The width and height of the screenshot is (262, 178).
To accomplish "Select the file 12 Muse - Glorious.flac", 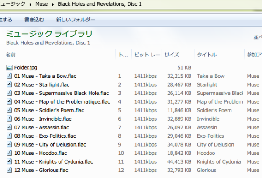I will point(41,170).
